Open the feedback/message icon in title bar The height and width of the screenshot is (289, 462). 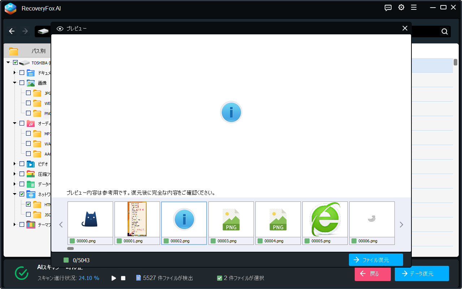(x=388, y=7)
